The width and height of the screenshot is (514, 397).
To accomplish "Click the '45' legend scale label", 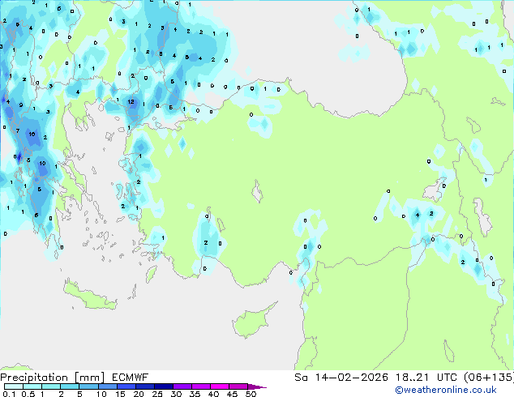I will pos(232,394).
